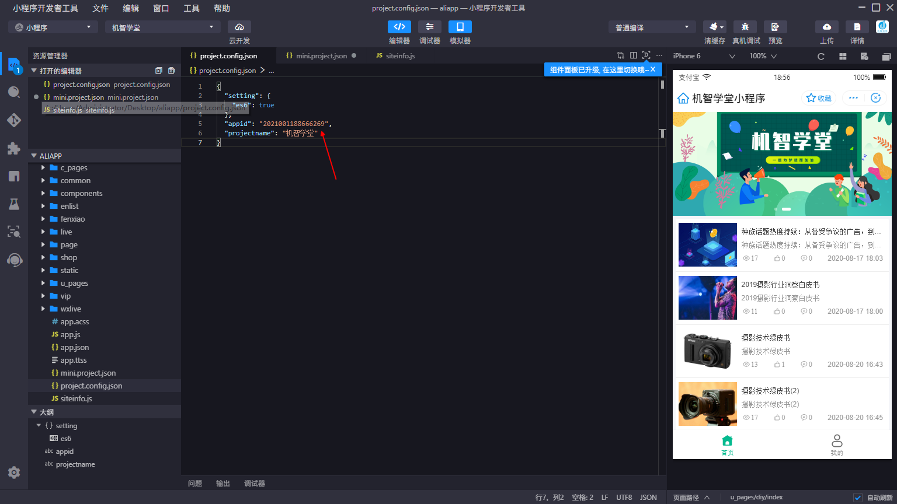This screenshot has height=504, width=897.
Task: Toggle the 自动刷新 auto refresh checkbox
Action: point(858,498)
